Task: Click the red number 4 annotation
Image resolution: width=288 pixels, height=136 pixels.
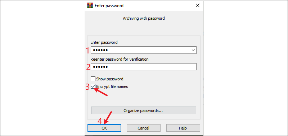Action: 100,121
